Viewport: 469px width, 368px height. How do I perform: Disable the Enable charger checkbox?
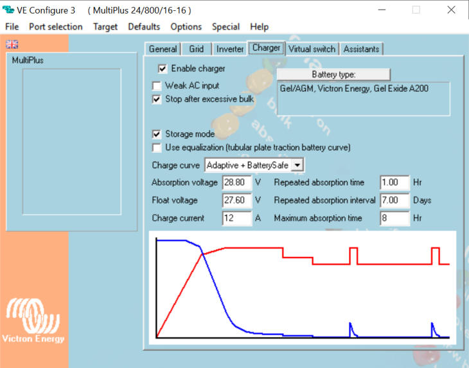point(163,69)
